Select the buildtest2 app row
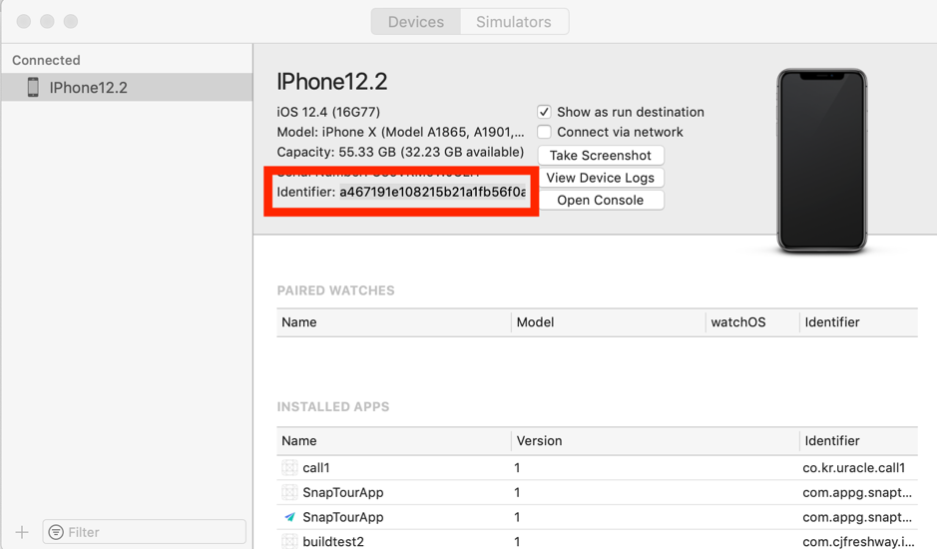The height and width of the screenshot is (549, 937). (x=597, y=541)
